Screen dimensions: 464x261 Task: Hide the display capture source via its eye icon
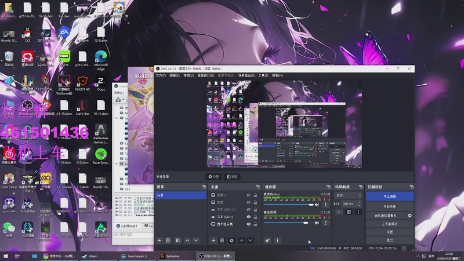(249, 224)
